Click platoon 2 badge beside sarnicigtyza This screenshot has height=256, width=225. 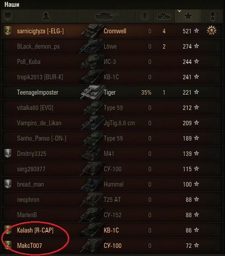8,31
